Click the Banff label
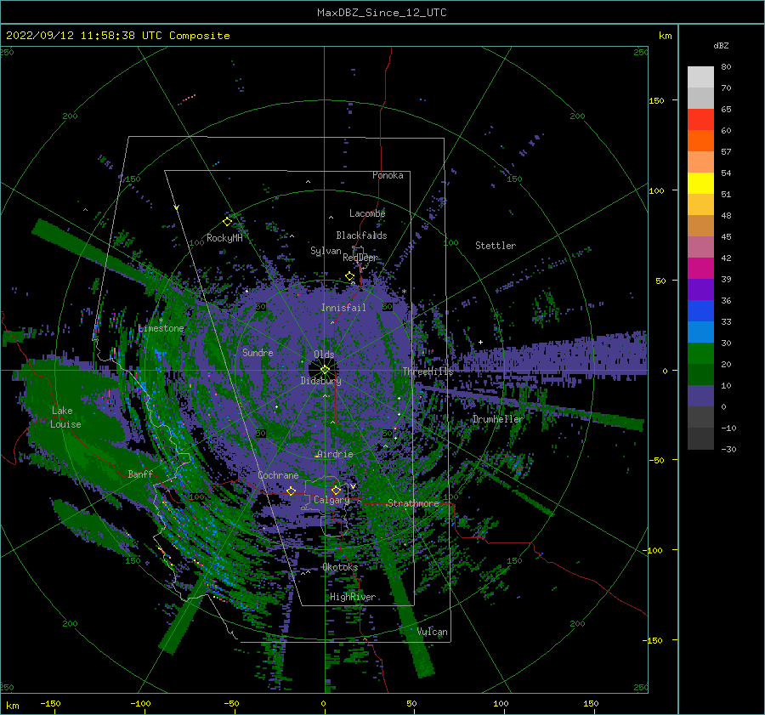The width and height of the screenshot is (765, 715). pos(140,474)
